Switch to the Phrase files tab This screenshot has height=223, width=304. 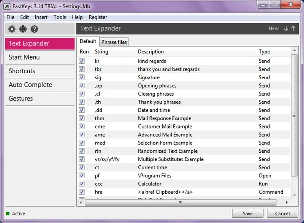point(114,42)
